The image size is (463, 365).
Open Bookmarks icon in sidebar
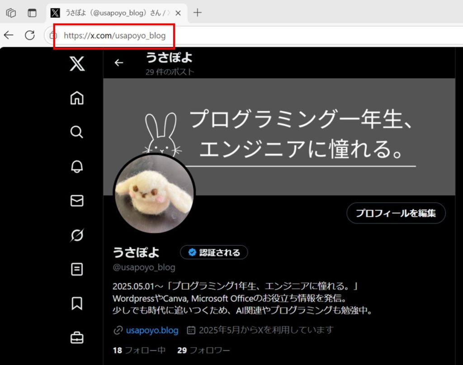(x=77, y=303)
